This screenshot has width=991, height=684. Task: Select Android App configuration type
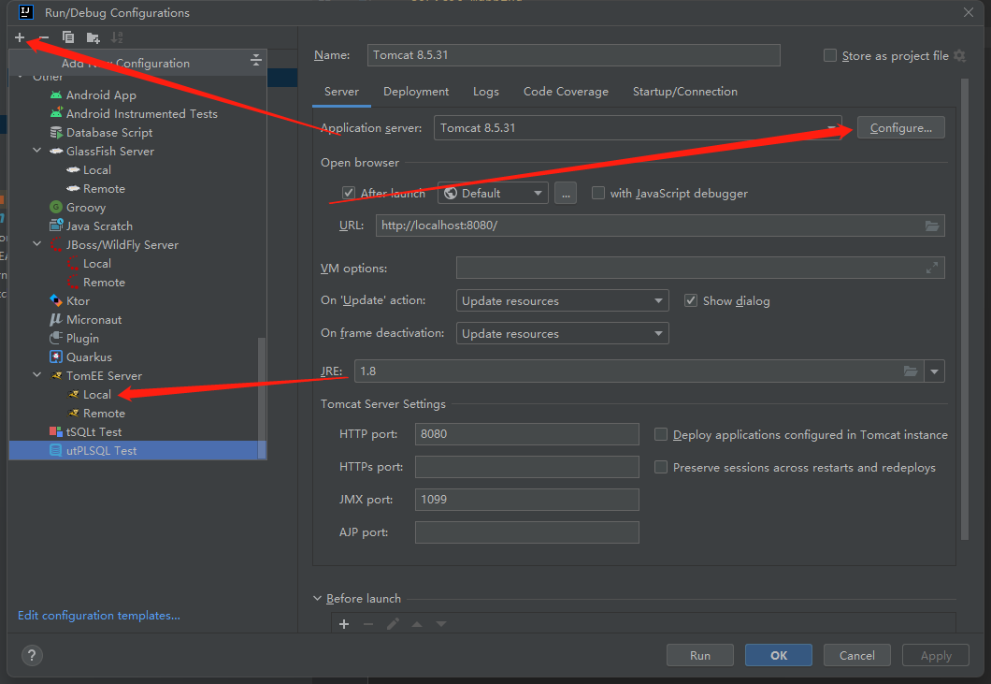pos(101,95)
